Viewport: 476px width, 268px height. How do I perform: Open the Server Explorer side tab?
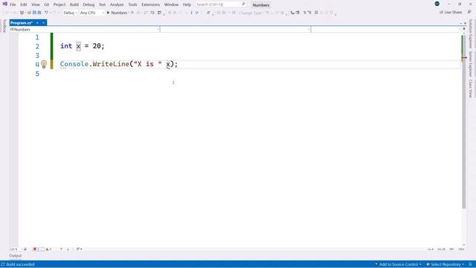[471, 64]
